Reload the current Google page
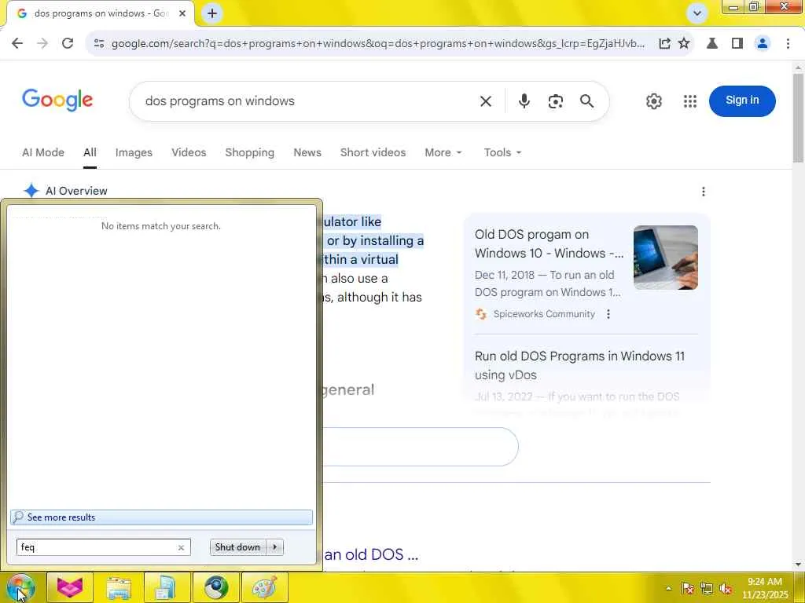This screenshot has width=805, height=603. [68, 44]
